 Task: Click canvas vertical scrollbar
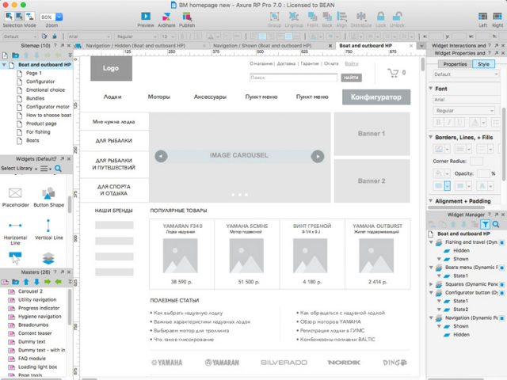point(422,65)
